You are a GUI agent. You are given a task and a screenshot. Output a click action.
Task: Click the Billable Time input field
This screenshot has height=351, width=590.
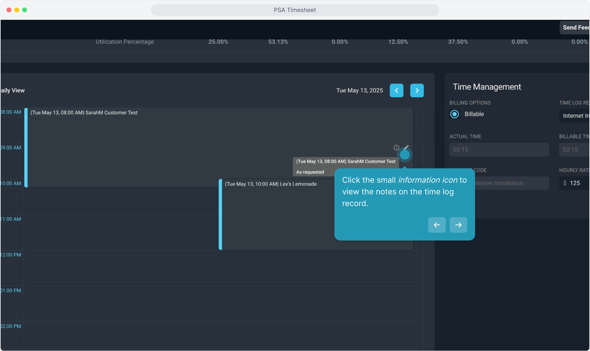coord(575,149)
